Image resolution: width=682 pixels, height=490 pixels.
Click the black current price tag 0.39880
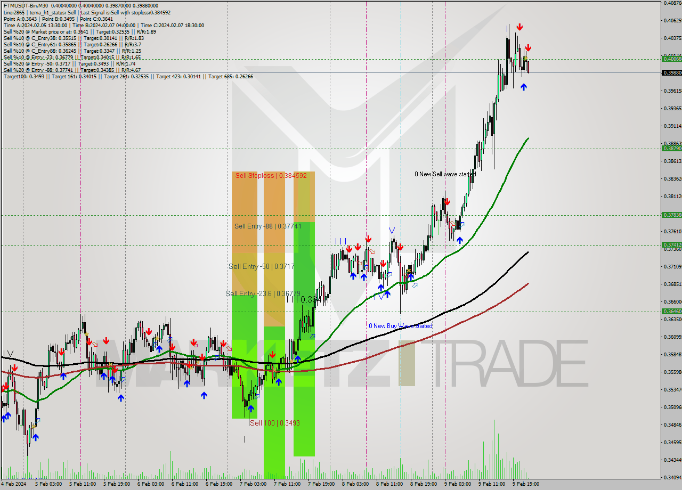(671, 72)
